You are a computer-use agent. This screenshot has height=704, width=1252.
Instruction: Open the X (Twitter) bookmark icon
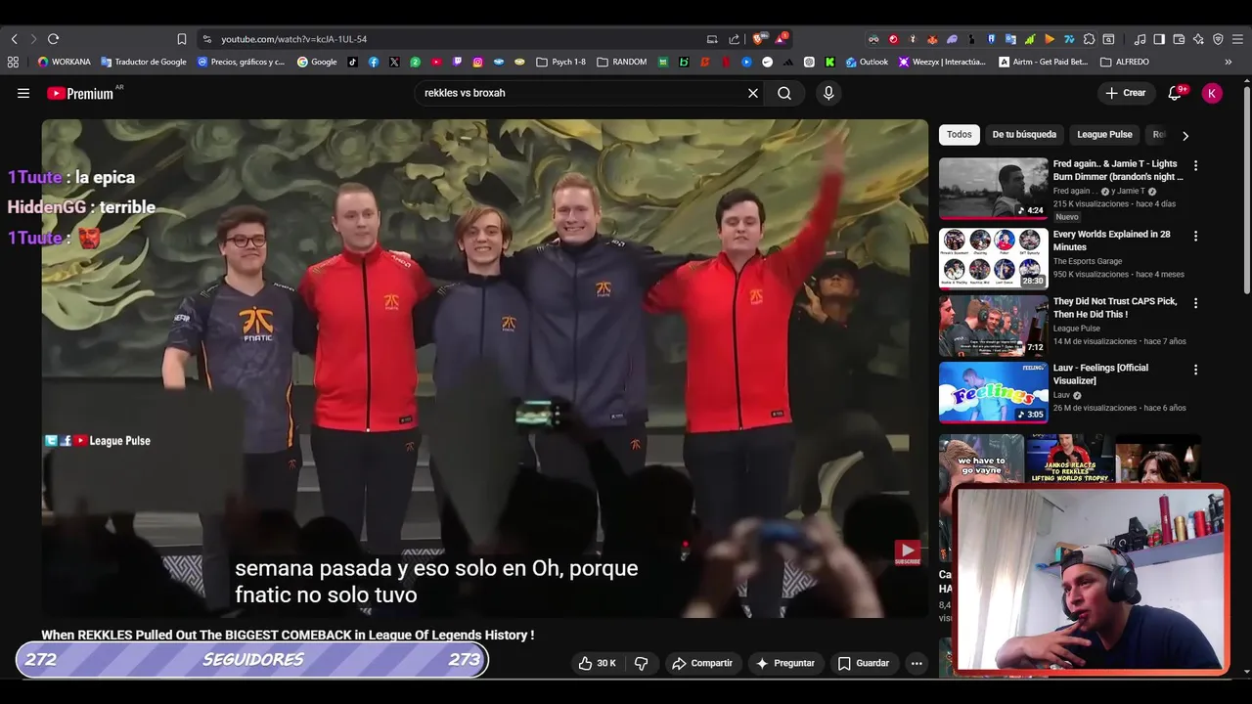[x=394, y=62]
